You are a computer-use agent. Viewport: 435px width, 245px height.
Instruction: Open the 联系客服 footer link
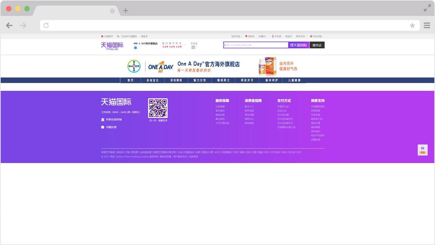coord(249,123)
